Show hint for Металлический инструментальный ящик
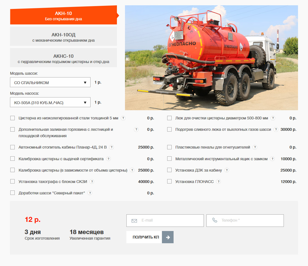The height and width of the screenshot is (266, 308). tap(272, 159)
